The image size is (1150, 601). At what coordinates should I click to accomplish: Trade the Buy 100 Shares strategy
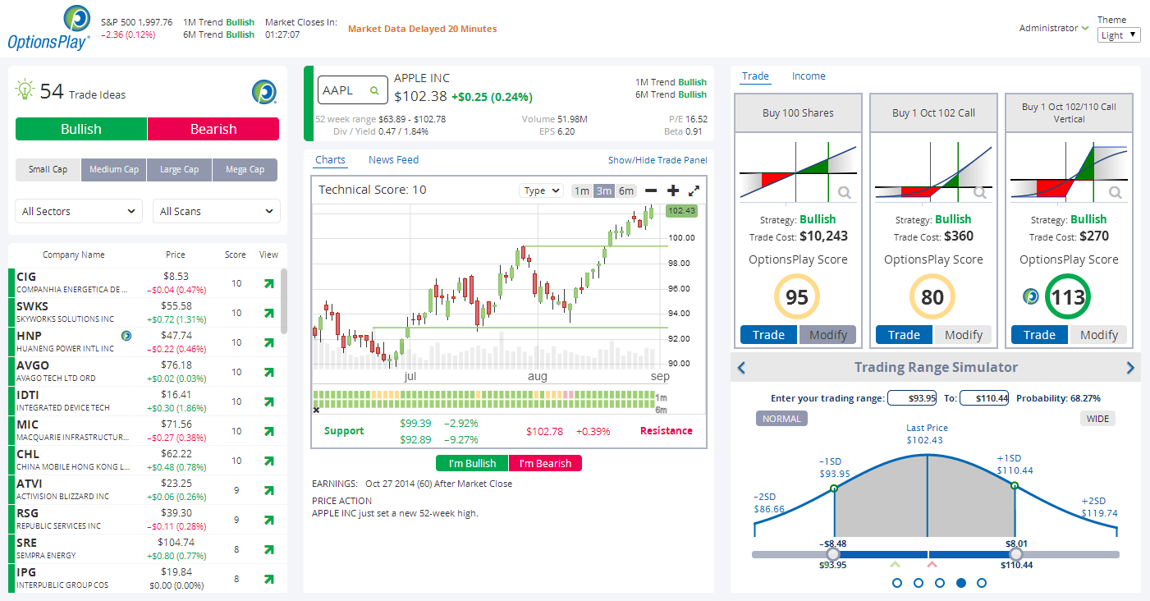769,335
